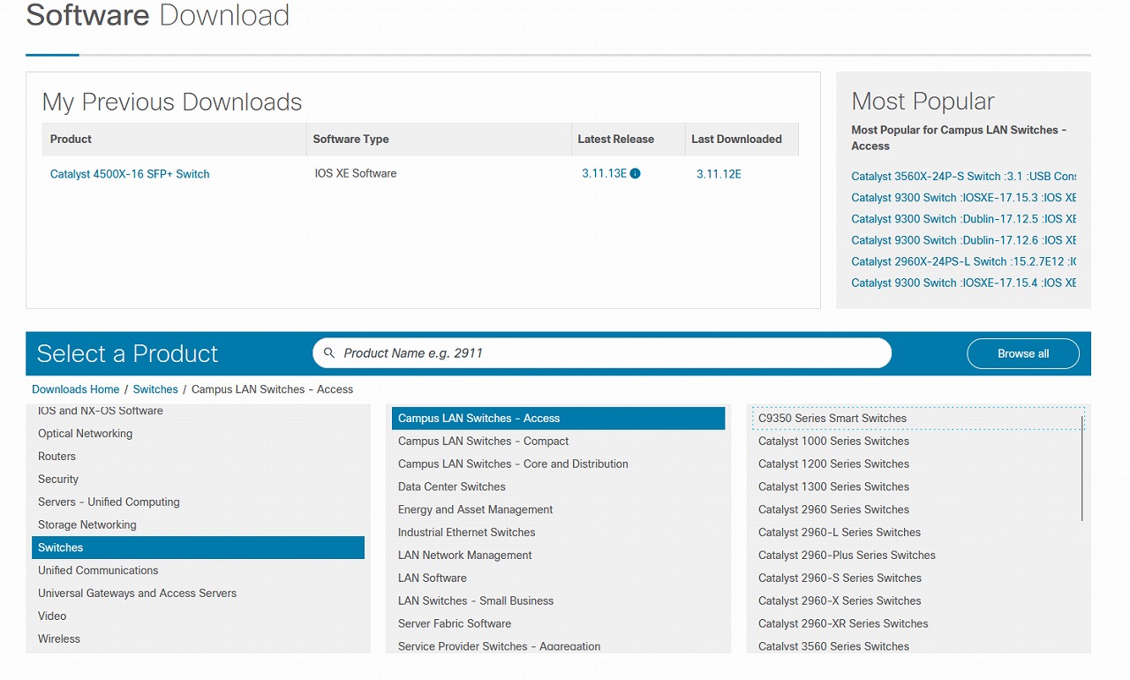Choose Data Center Switches
Screen dimensions: 1130x680
click(x=451, y=487)
